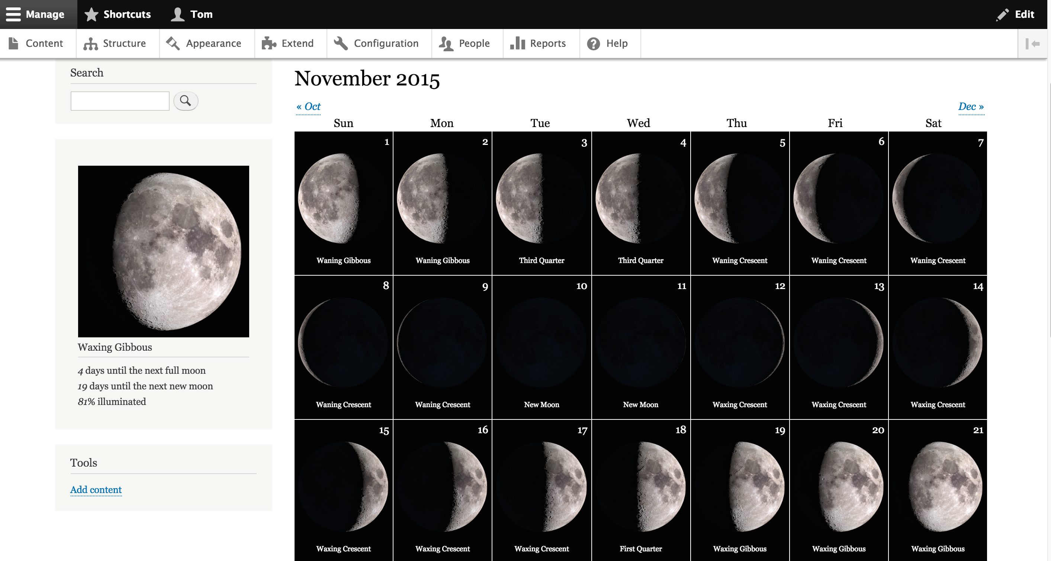Click the Appearance menu icon
Viewport: 1051px width, 561px height.
tap(173, 43)
